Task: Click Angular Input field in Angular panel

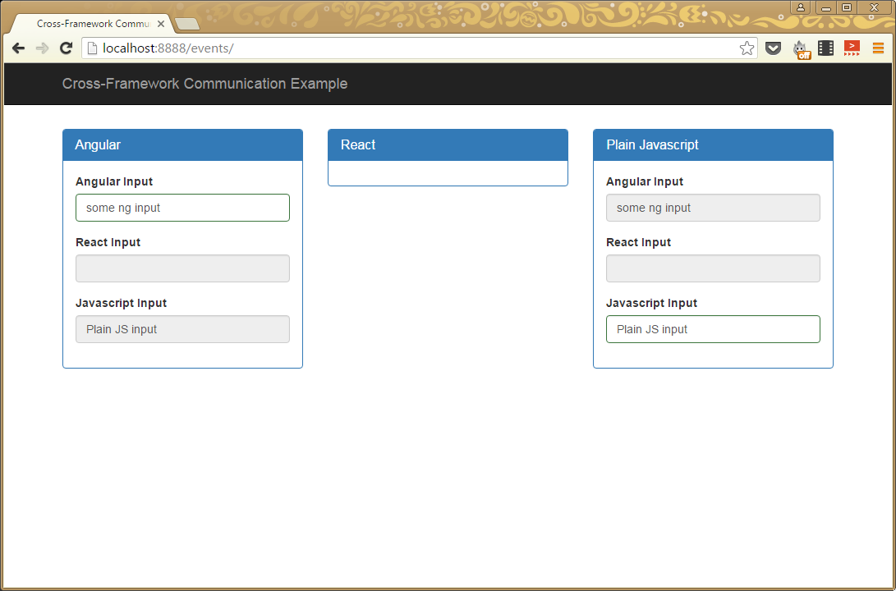Action: click(182, 208)
